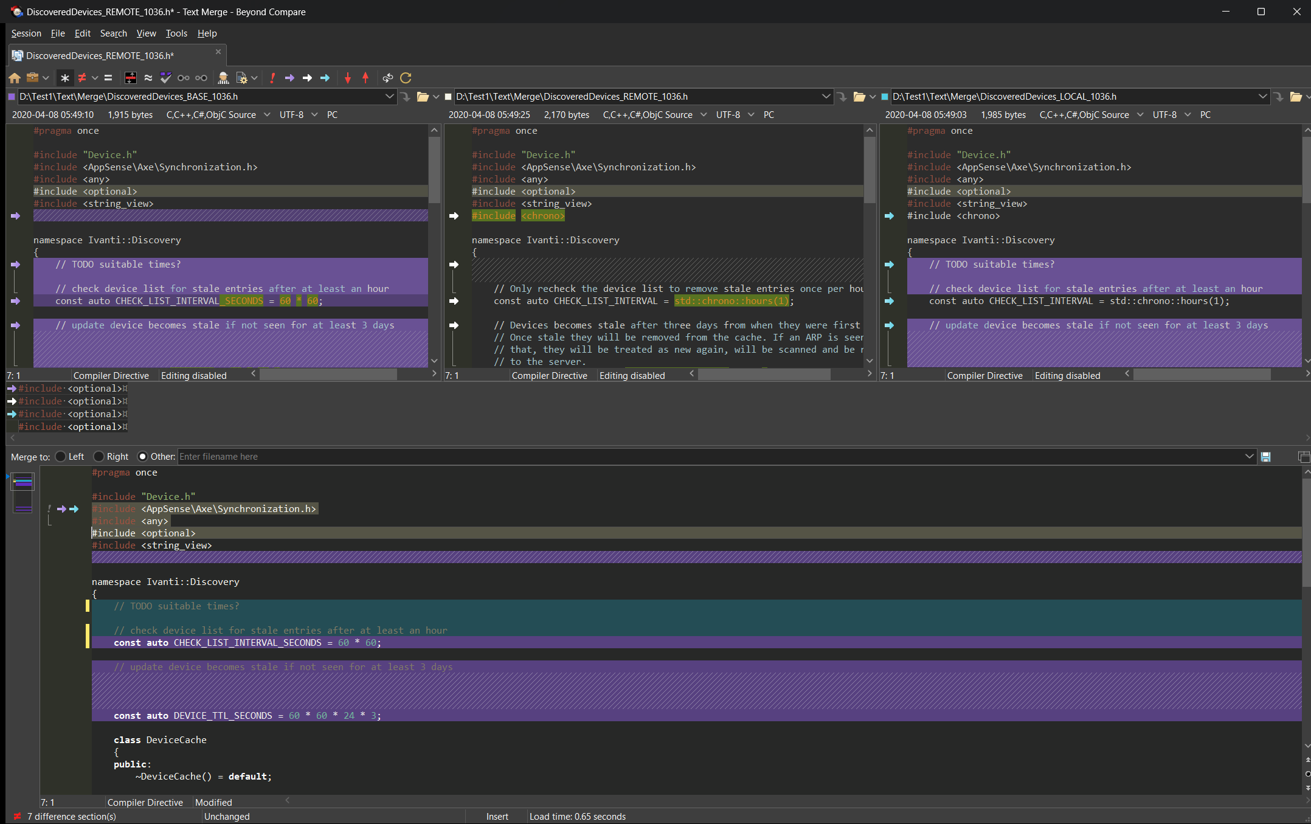Click the cyan Take Right arrow icon
Viewport: 1311px width, 824px height.
[x=325, y=78]
